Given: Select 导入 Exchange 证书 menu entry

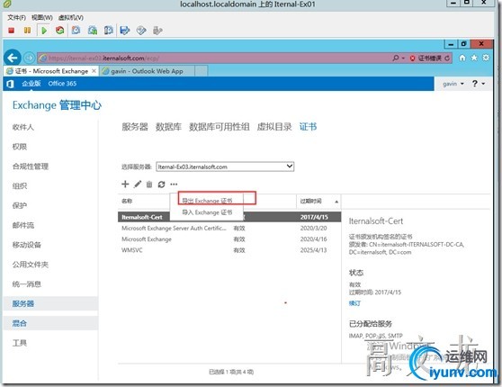Looking at the screenshot, I should tap(207, 212).
